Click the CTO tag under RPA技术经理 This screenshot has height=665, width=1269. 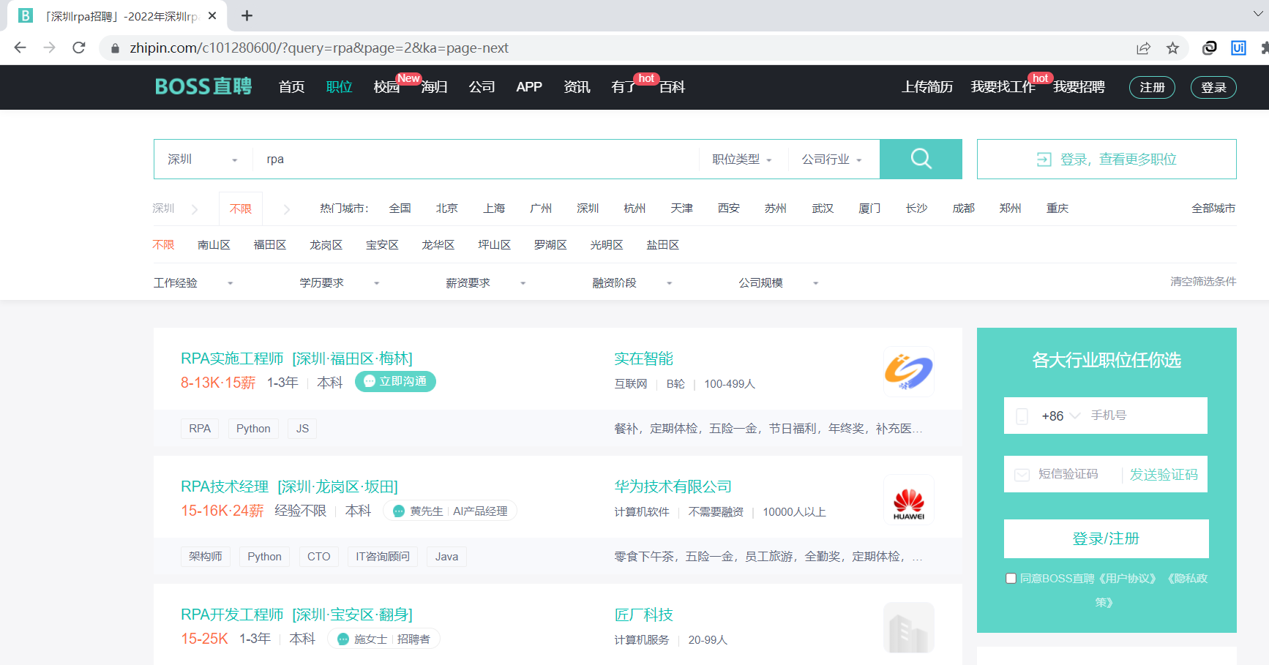[318, 557]
